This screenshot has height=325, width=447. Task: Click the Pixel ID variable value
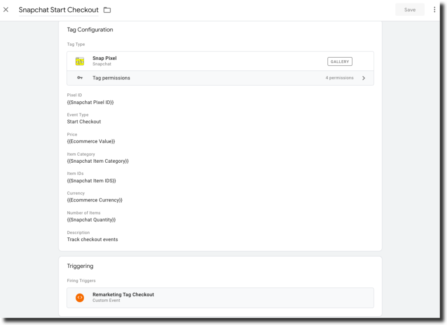click(90, 102)
